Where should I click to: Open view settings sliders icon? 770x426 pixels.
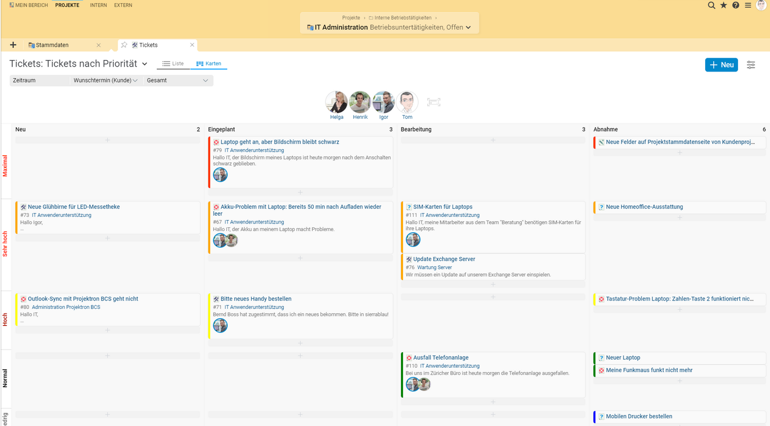[x=751, y=65]
